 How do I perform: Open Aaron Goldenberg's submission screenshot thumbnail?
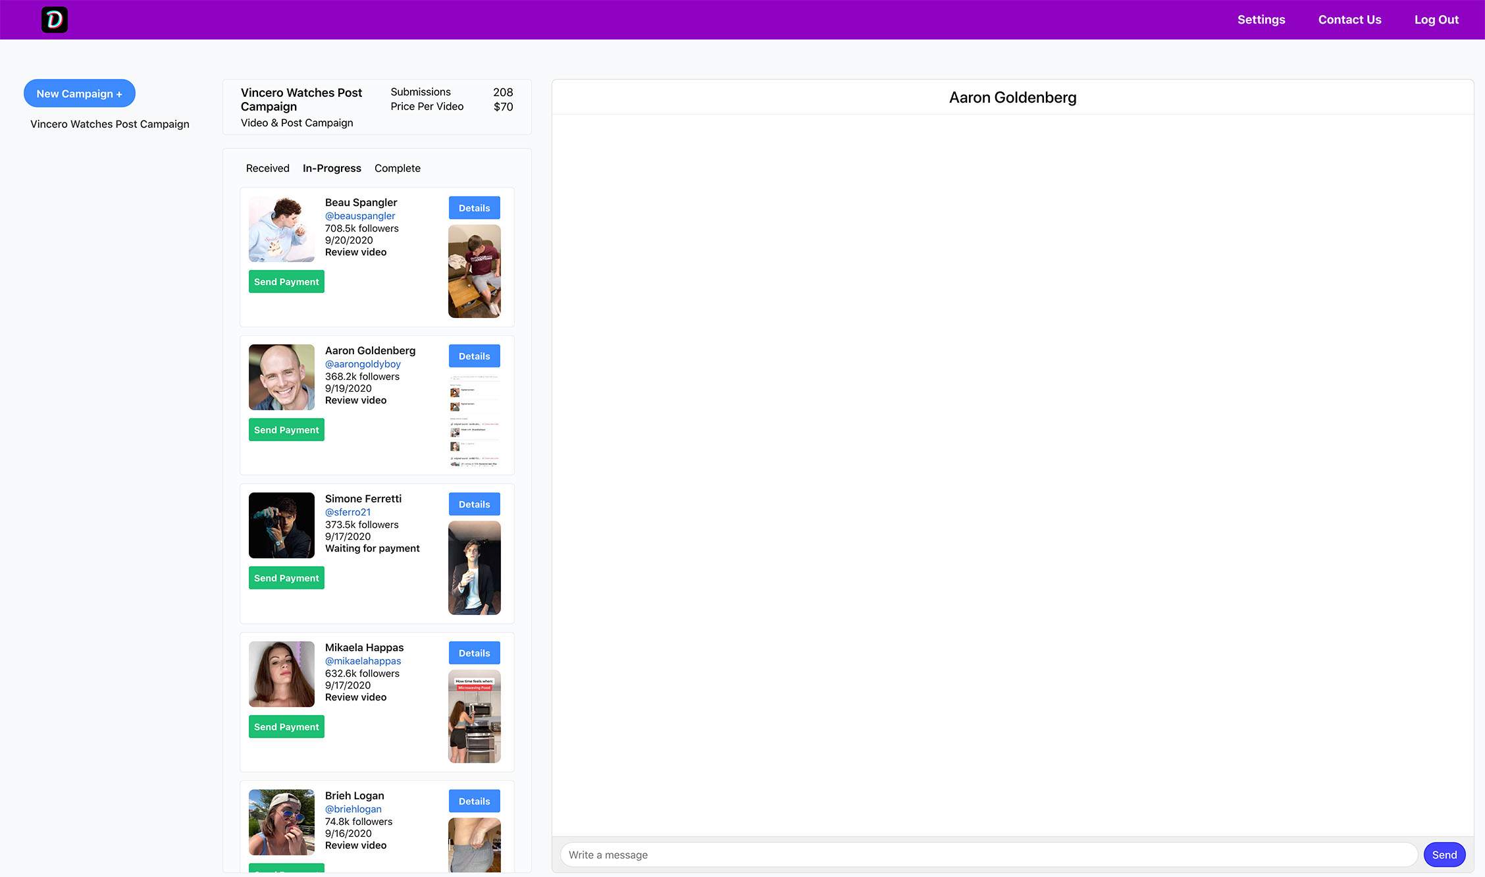pos(474,420)
